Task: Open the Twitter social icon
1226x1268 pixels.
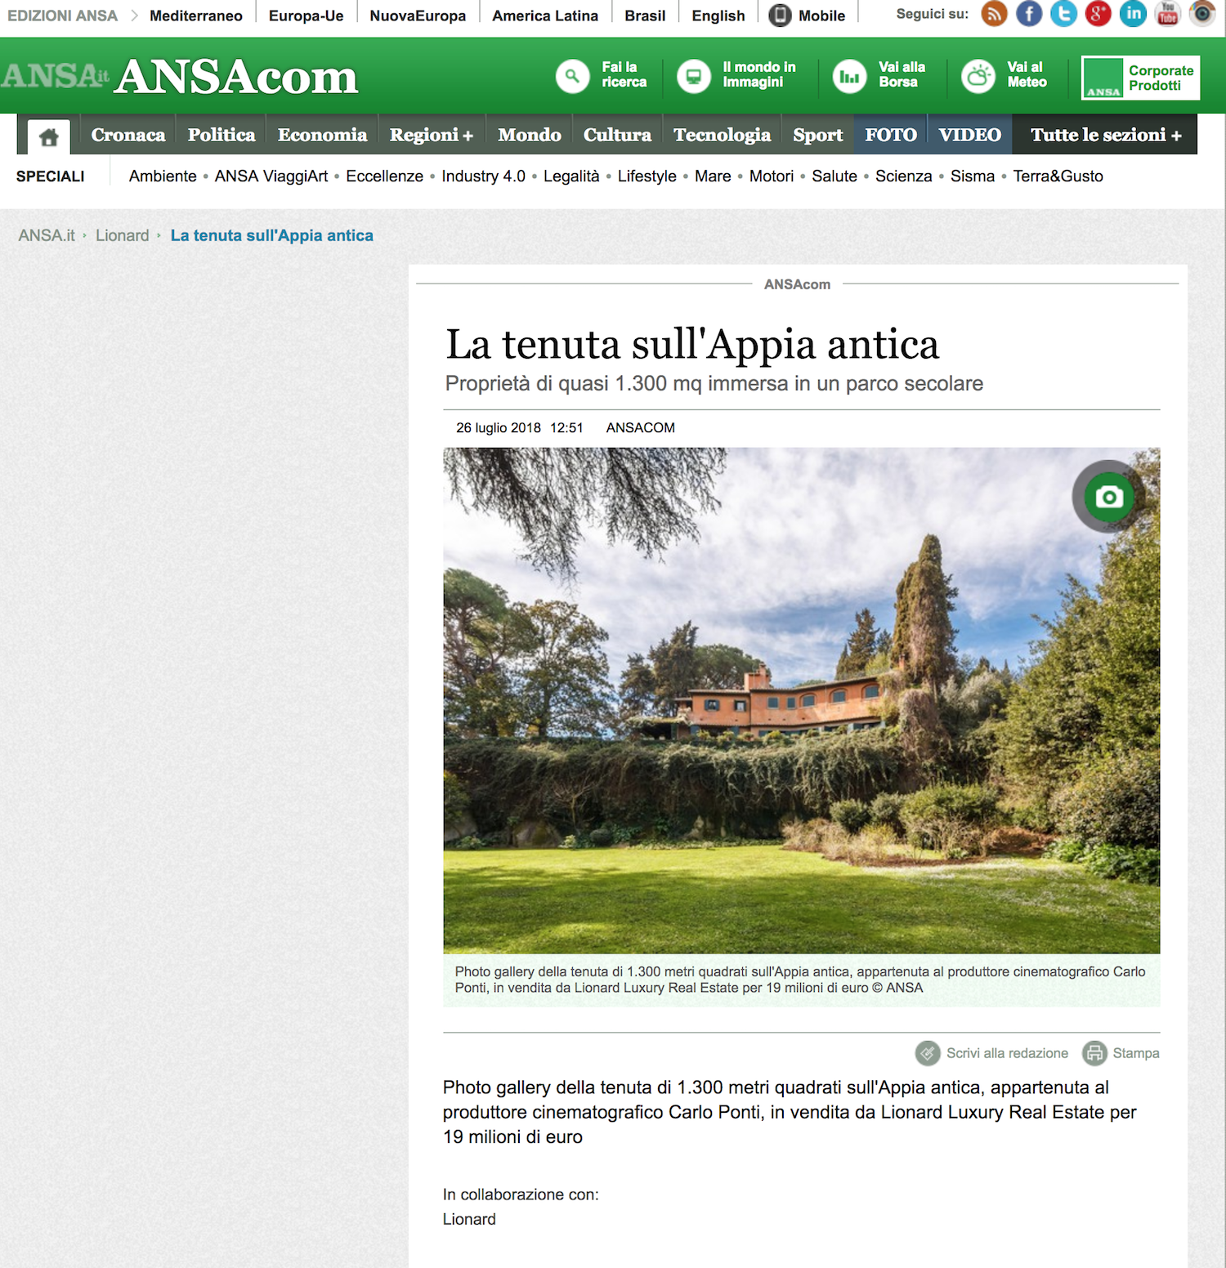Action: click(x=1063, y=14)
